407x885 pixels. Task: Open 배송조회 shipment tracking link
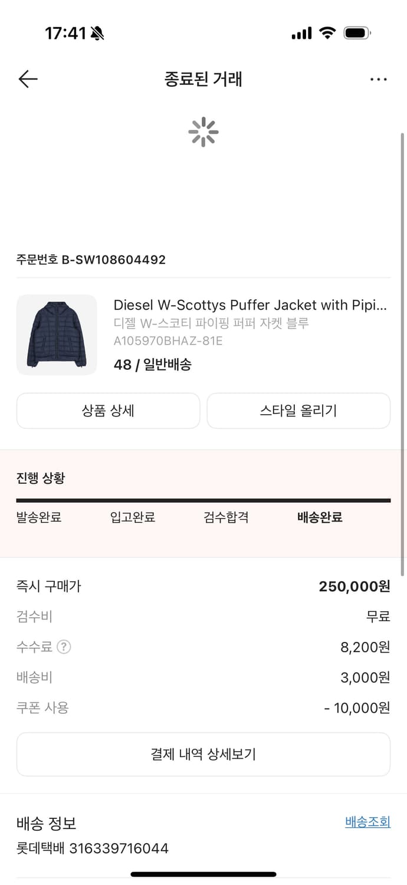367,821
